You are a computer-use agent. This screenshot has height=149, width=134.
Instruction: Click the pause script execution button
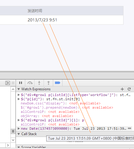point(20,83)
